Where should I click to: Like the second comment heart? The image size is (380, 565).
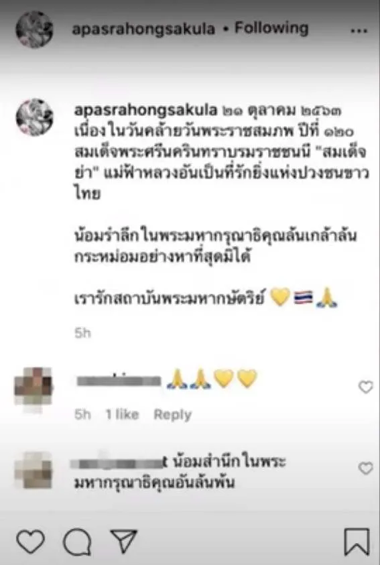coord(366,468)
